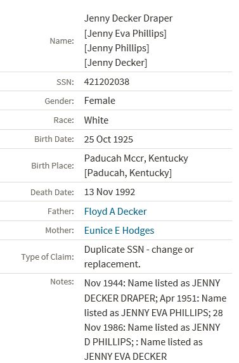Click the alternate name Jenny Eva Phillips
The width and height of the screenshot is (239, 363).
click(126, 34)
